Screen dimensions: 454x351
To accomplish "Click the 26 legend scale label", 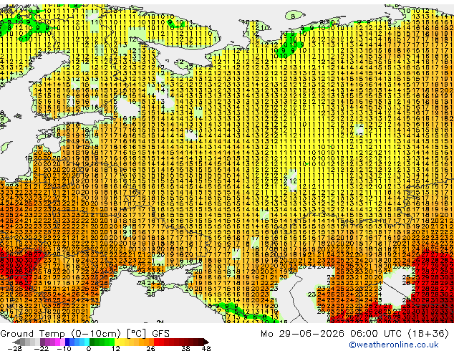I will click(x=150, y=348).
